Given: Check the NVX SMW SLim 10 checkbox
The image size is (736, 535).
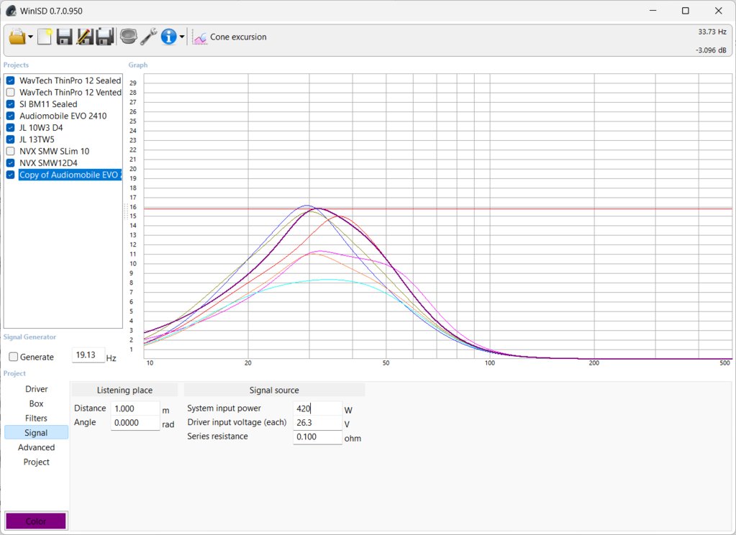Looking at the screenshot, I should coord(10,151).
